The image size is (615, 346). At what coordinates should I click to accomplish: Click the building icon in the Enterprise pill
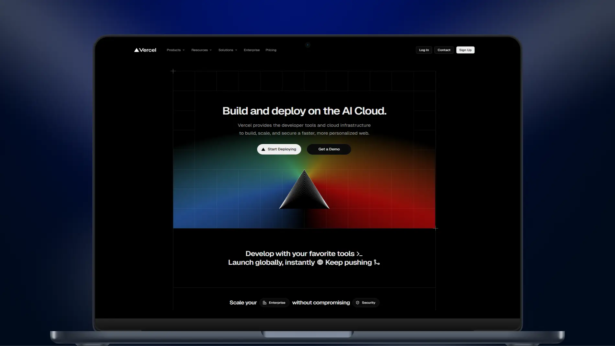[264, 303]
